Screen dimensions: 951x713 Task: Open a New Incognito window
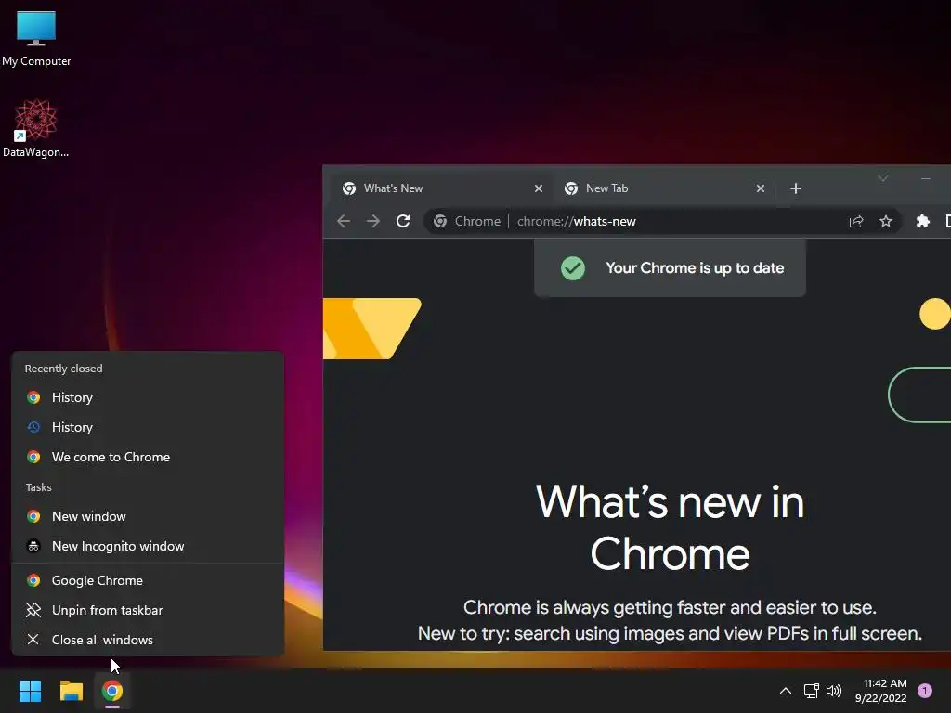click(147, 546)
